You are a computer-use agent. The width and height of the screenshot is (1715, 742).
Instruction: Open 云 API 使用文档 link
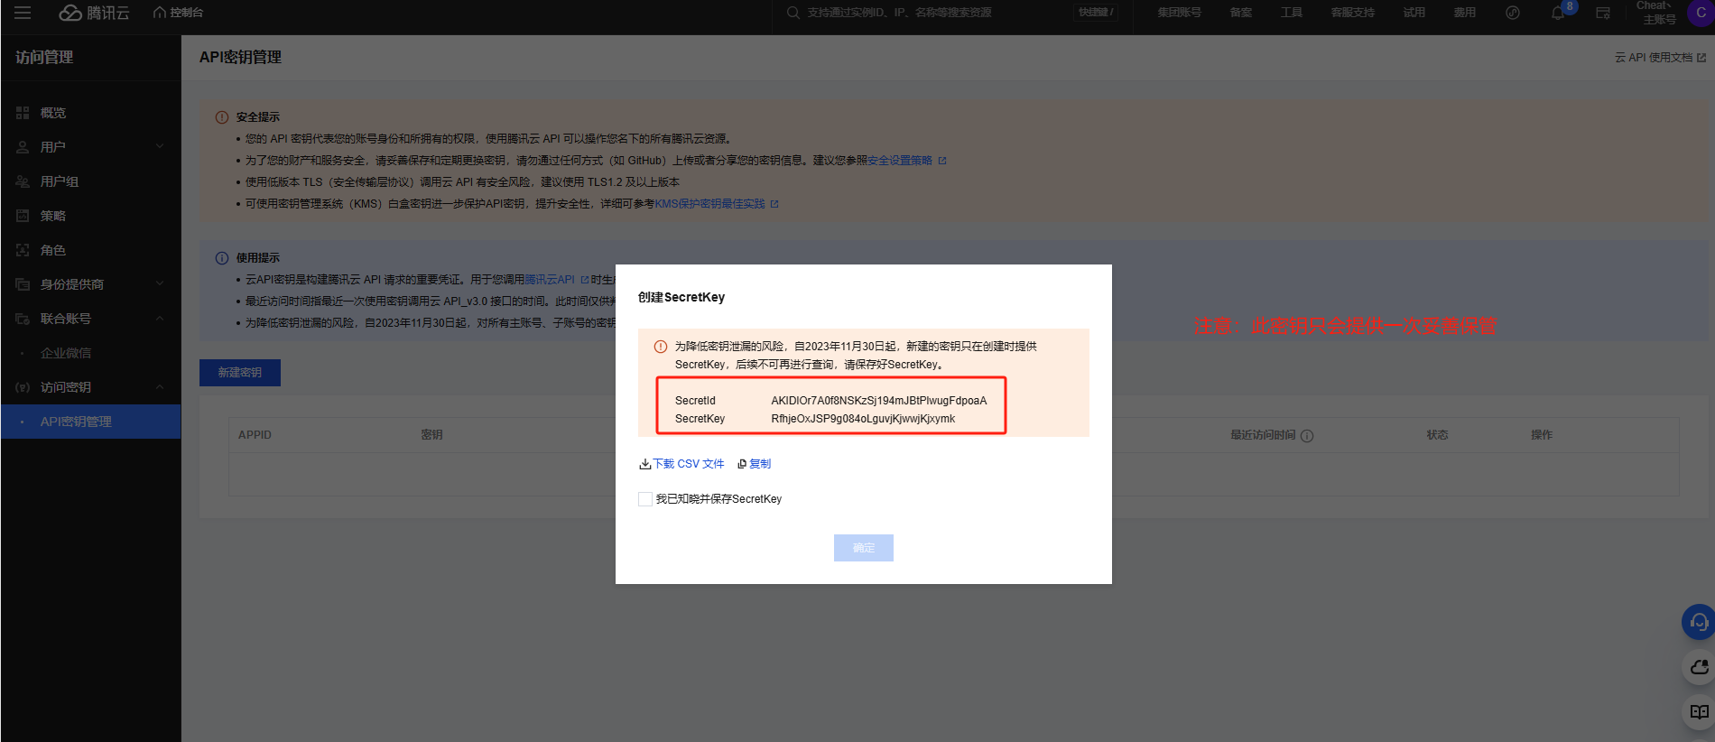pyautogui.click(x=1654, y=58)
